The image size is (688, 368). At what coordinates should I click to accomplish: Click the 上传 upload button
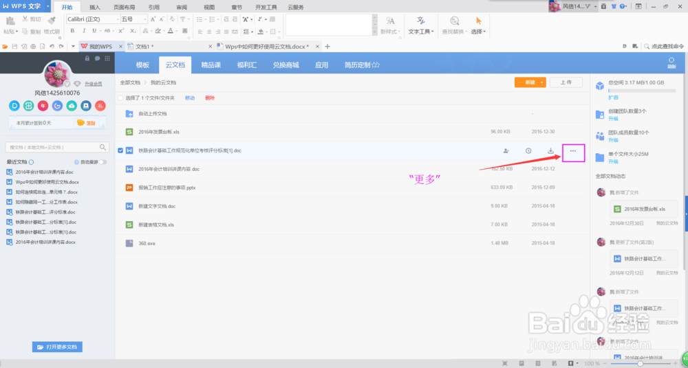pos(566,82)
